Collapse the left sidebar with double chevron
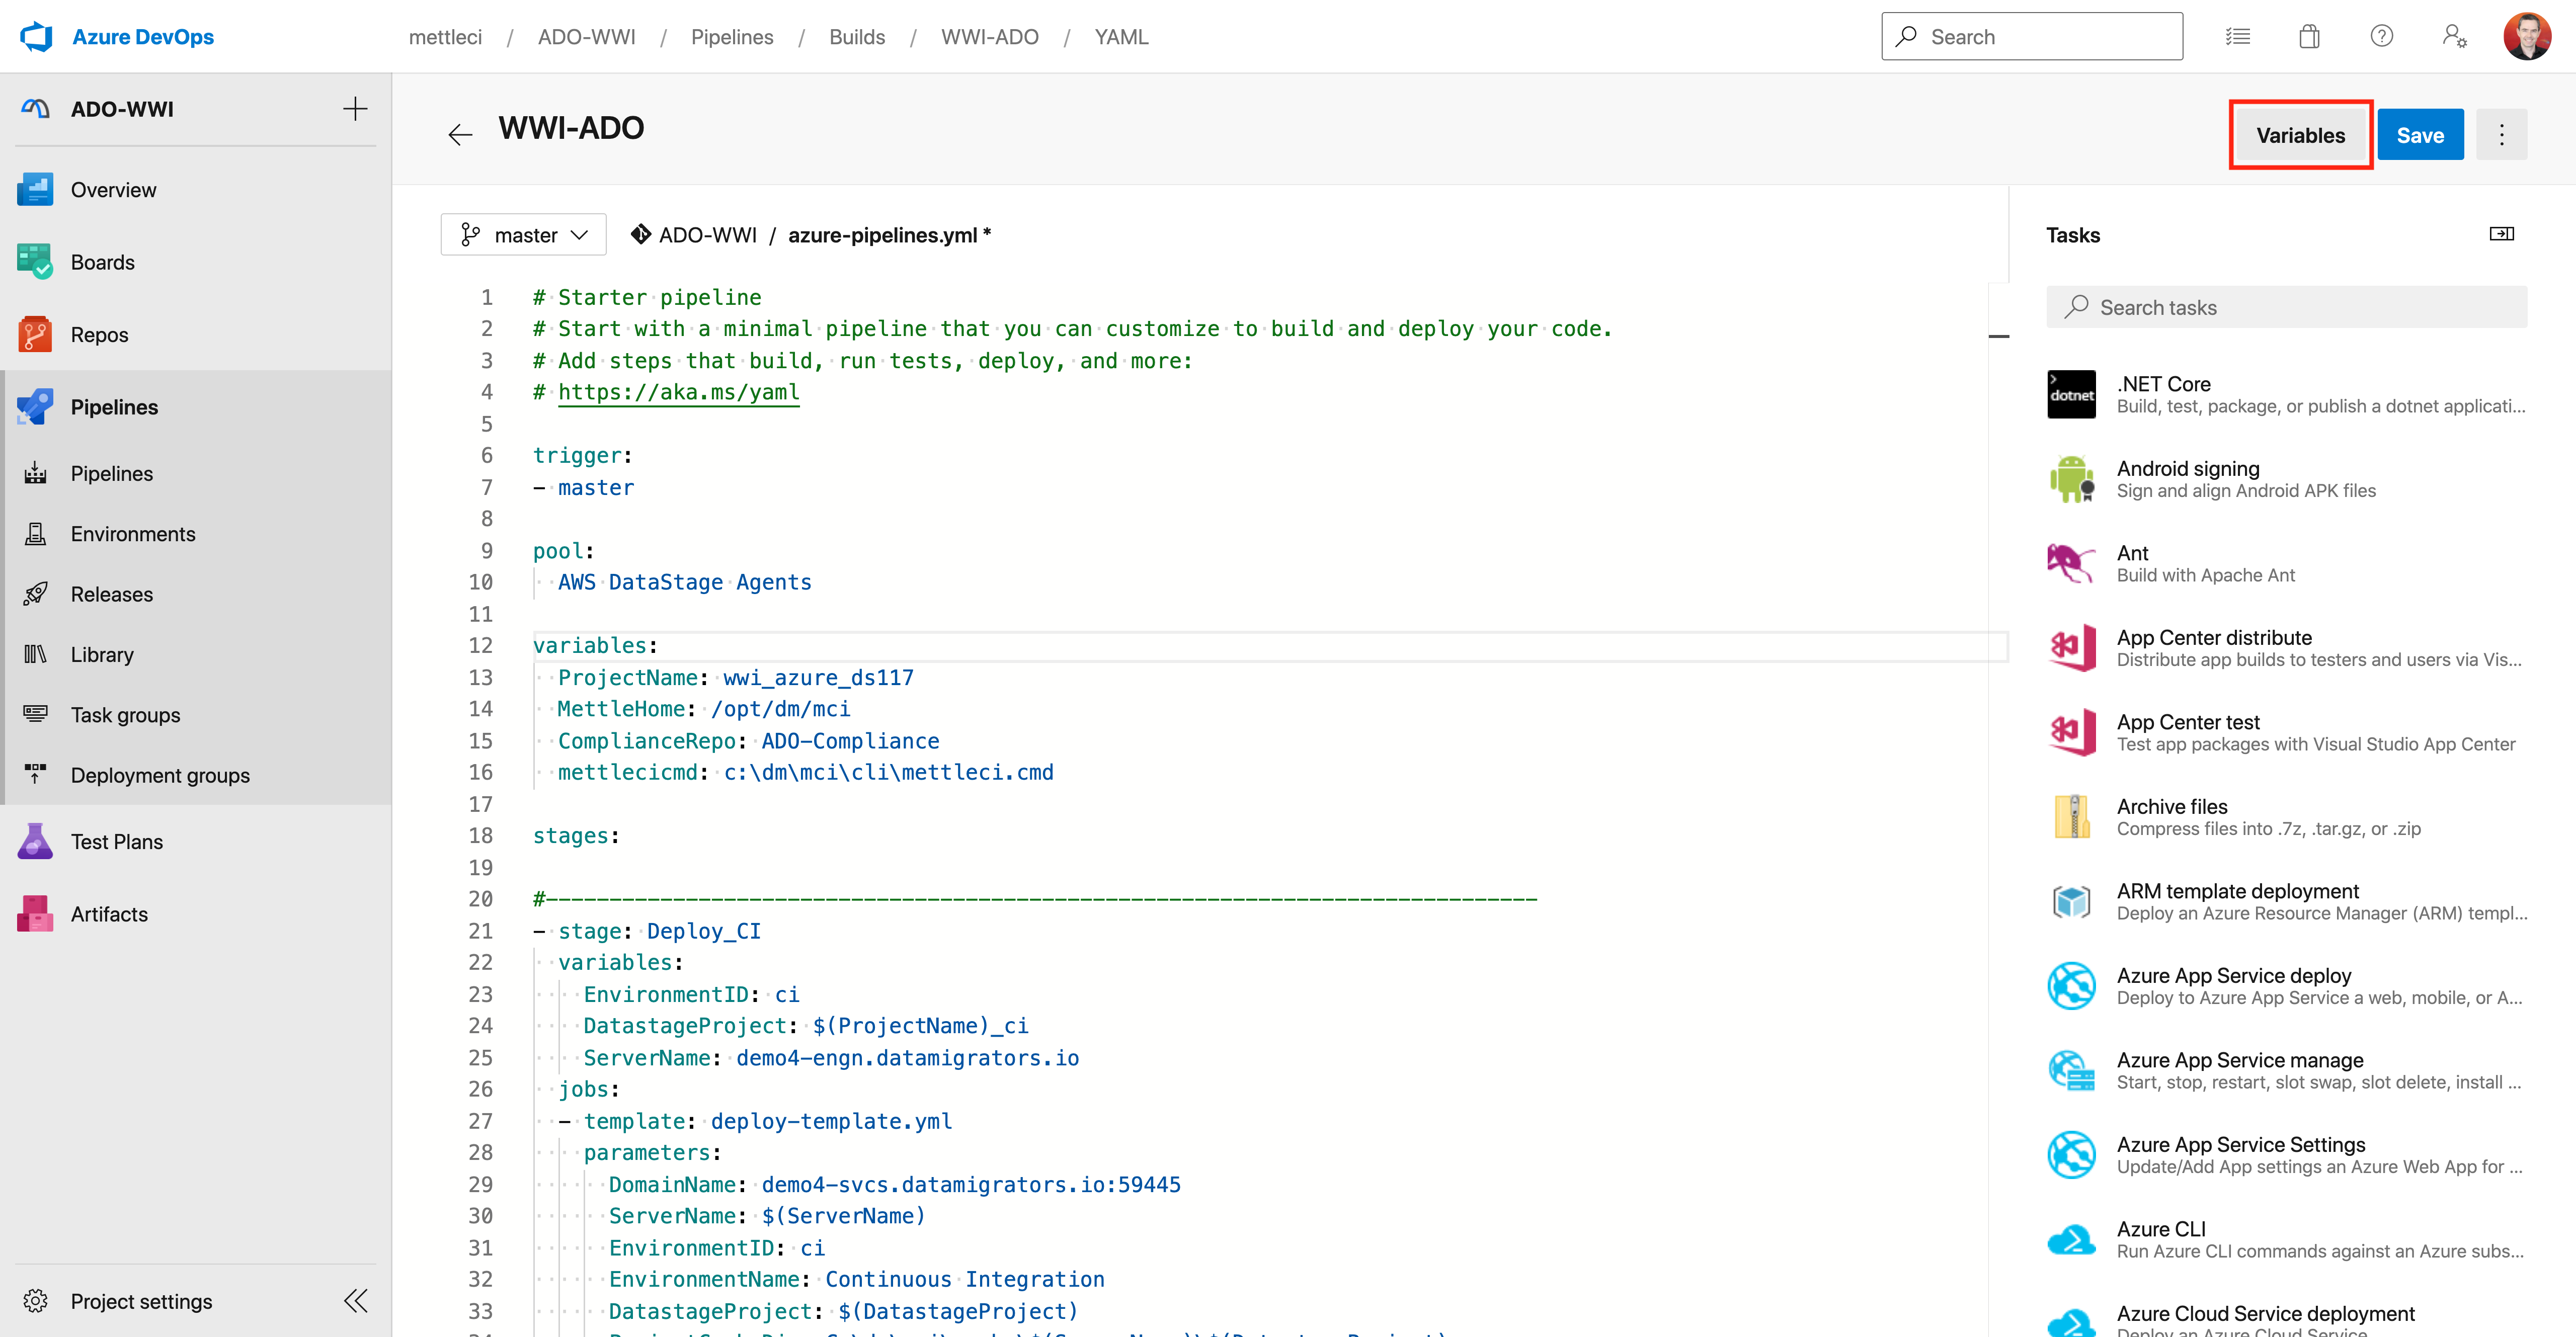This screenshot has width=2576, height=1337. click(355, 1301)
